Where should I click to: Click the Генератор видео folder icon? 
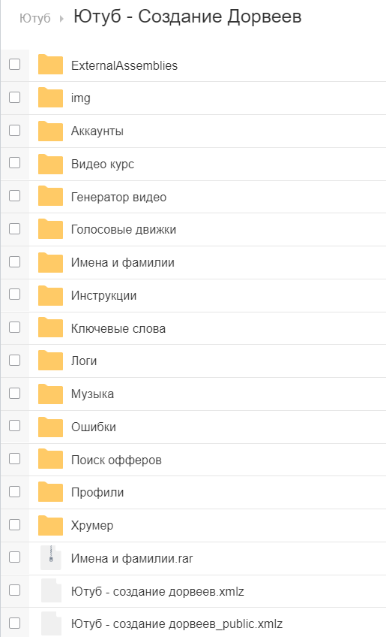tap(50, 197)
